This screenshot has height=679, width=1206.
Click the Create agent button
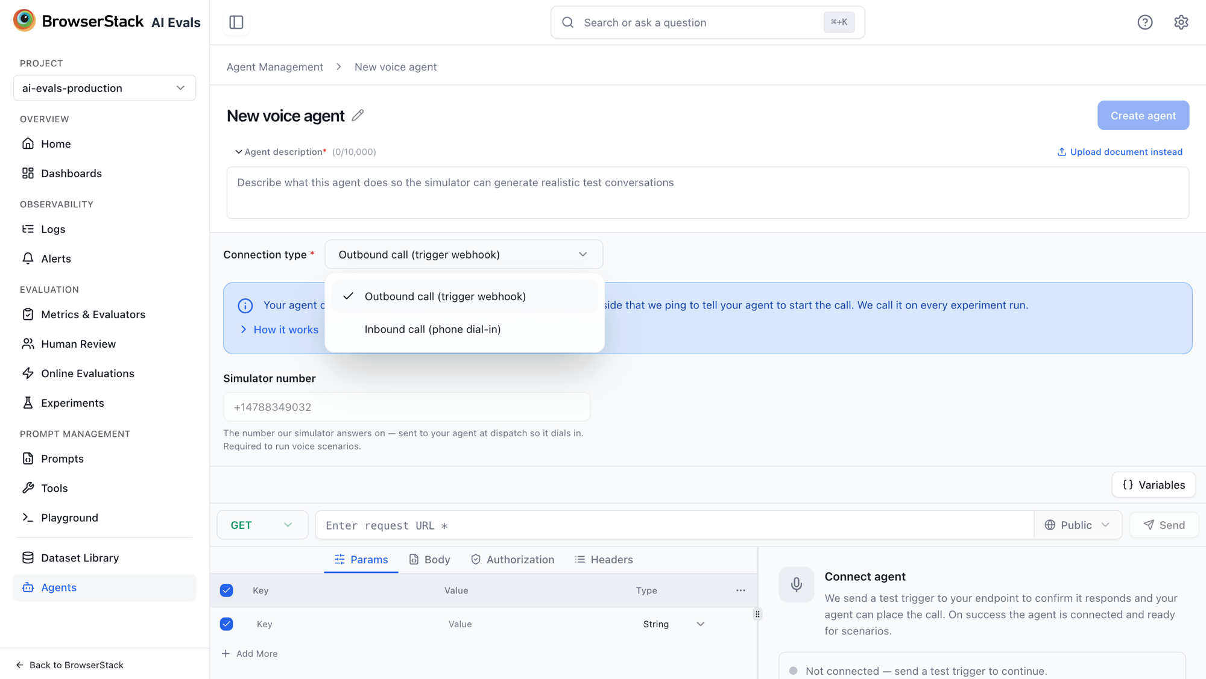pos(1143,116)
